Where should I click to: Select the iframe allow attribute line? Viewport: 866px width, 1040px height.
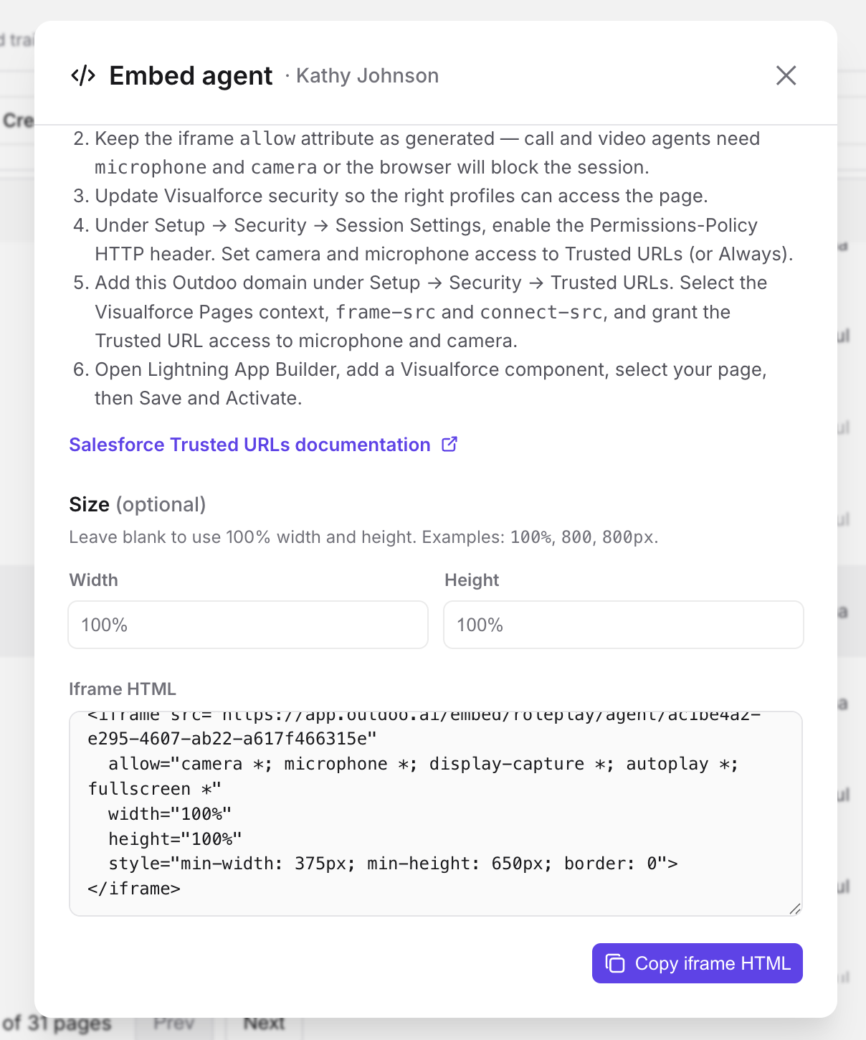(x=413, y=777)
